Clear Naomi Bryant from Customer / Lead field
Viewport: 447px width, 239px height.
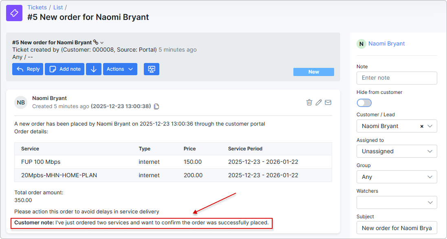422,126
